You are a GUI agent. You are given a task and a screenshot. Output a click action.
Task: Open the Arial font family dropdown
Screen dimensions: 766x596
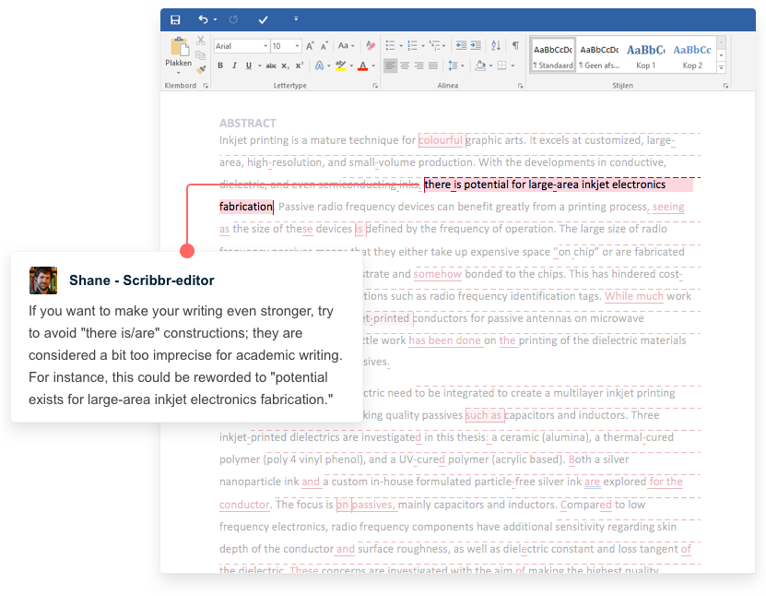pos(241,46)
